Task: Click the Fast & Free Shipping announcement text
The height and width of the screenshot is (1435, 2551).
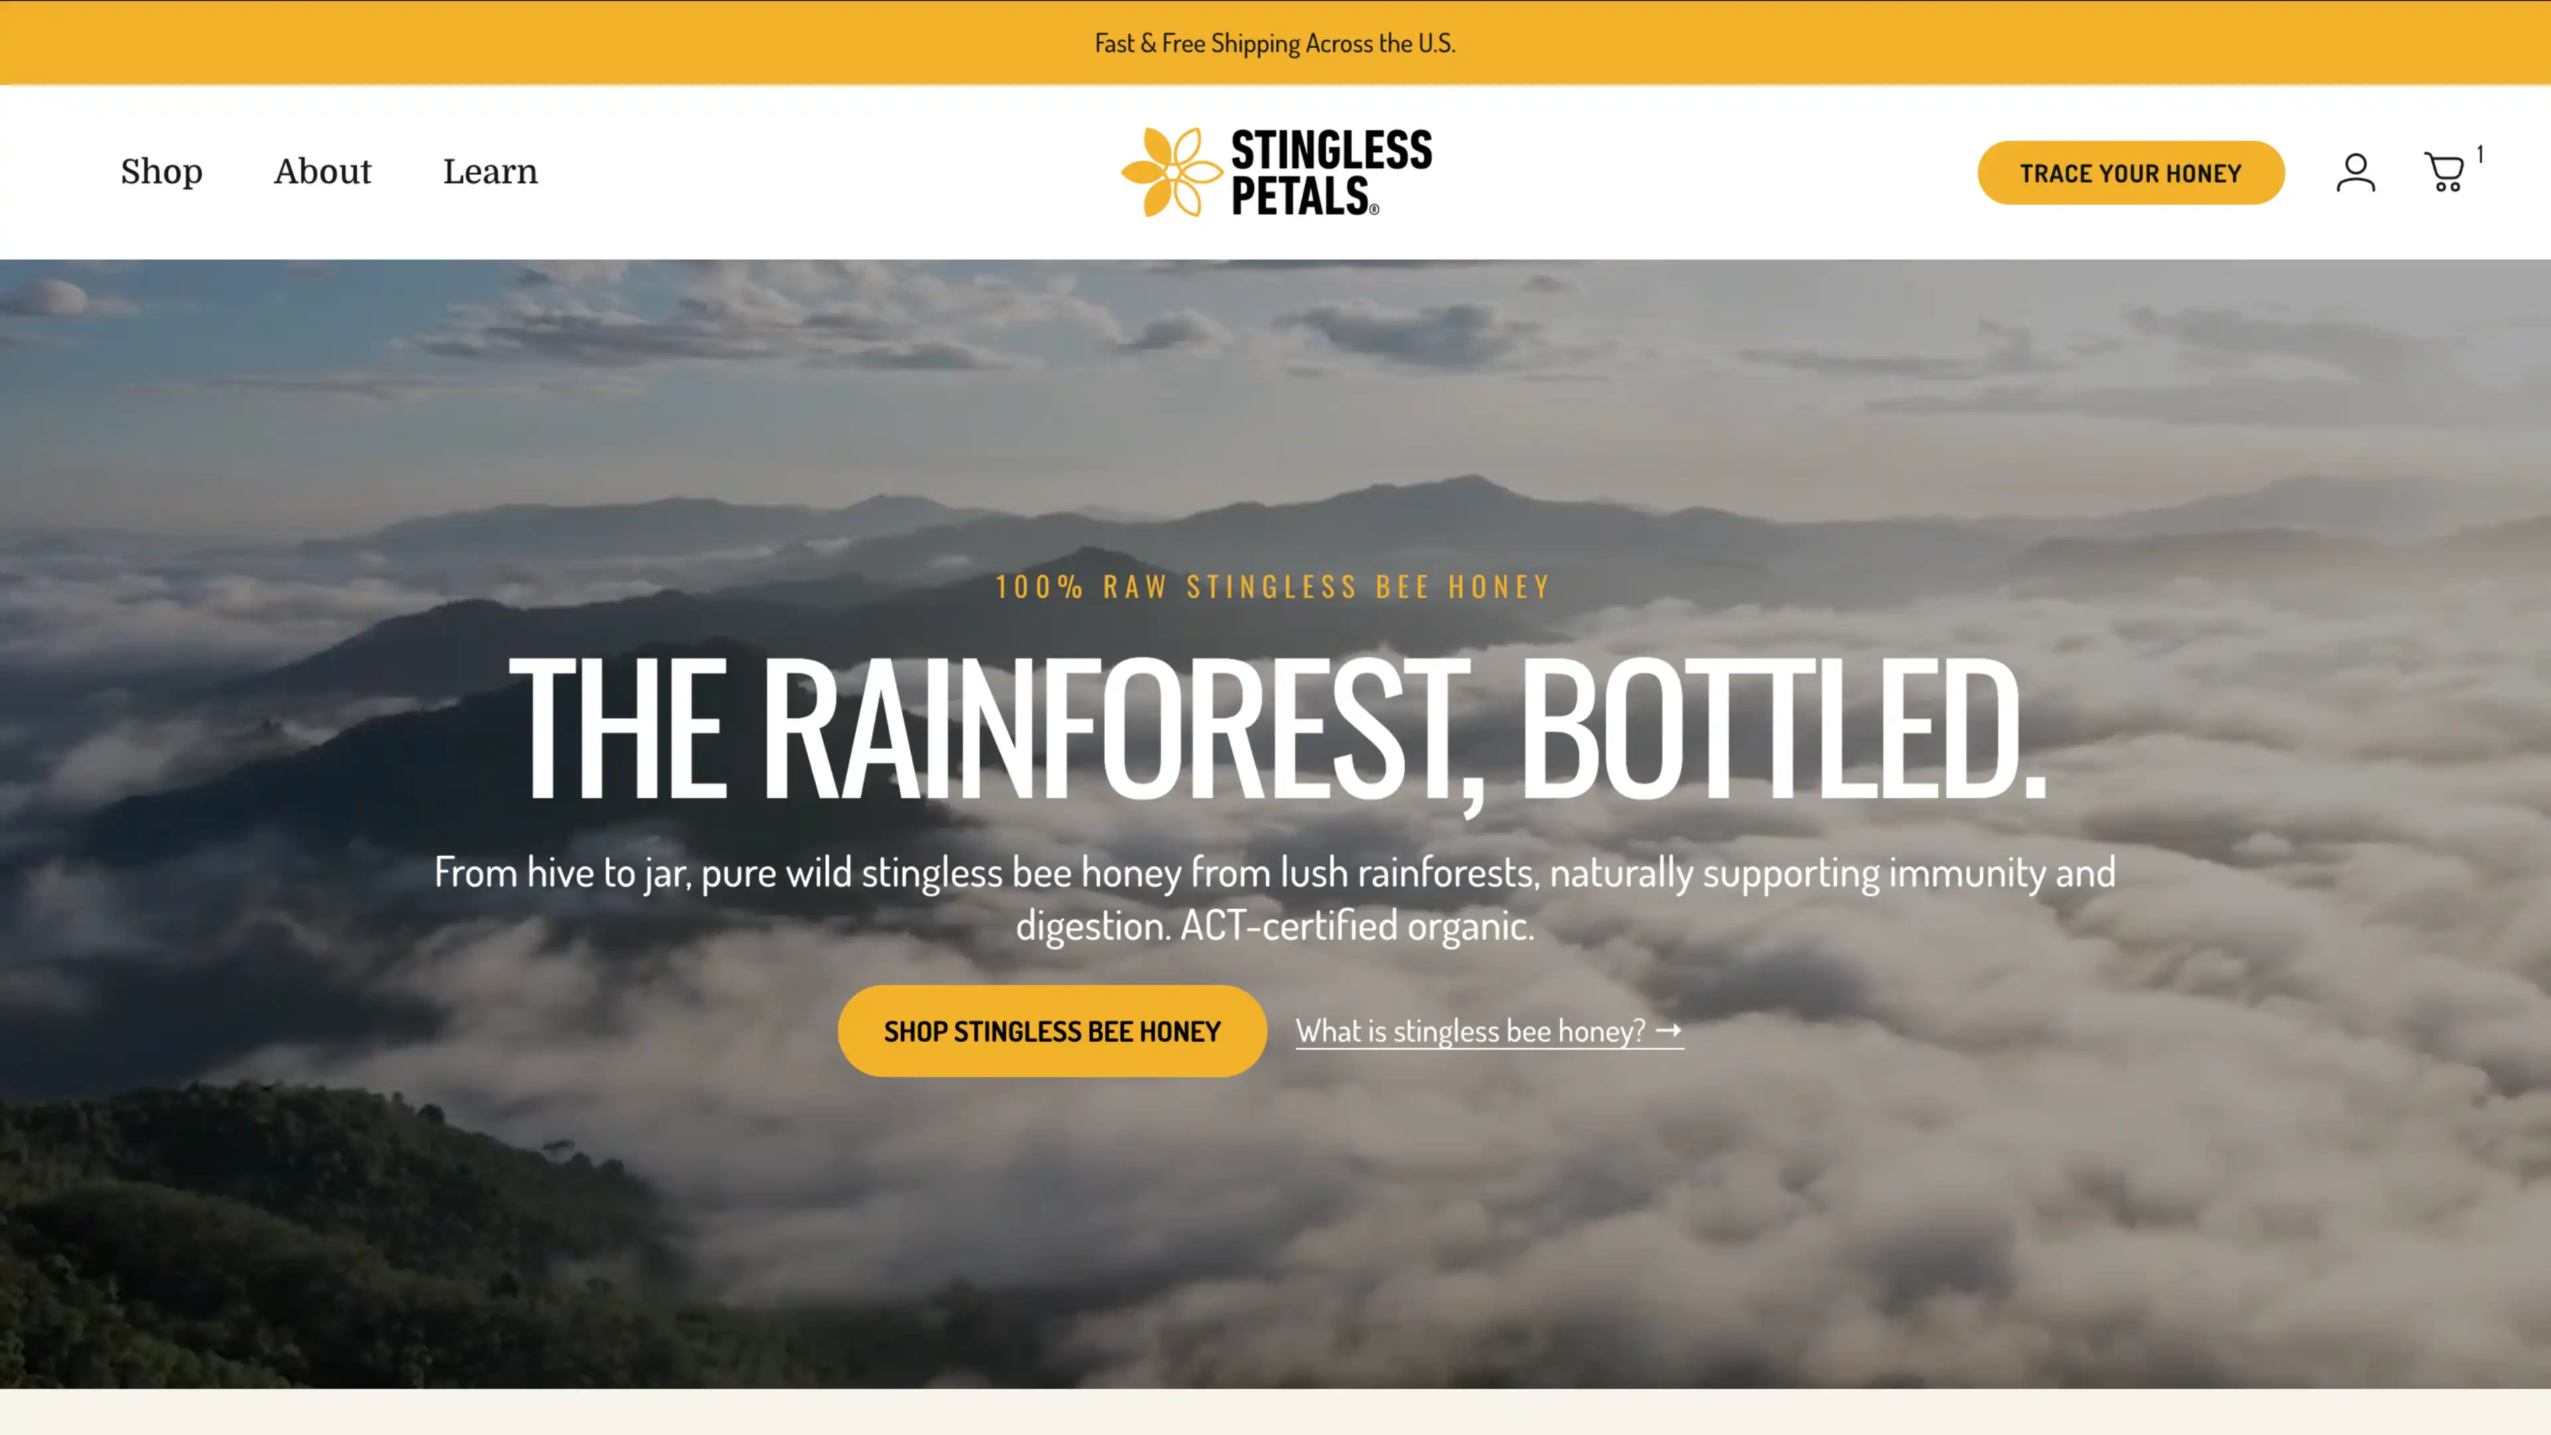Action: pos(1275,44)
